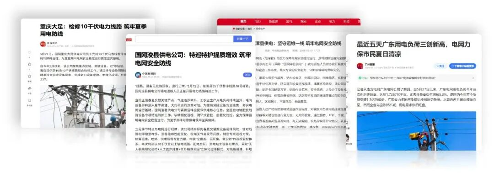The width and height of the screenshot is (494, 175).
Task: Click the 百度一下 search button
Action: tap(242, 39)
